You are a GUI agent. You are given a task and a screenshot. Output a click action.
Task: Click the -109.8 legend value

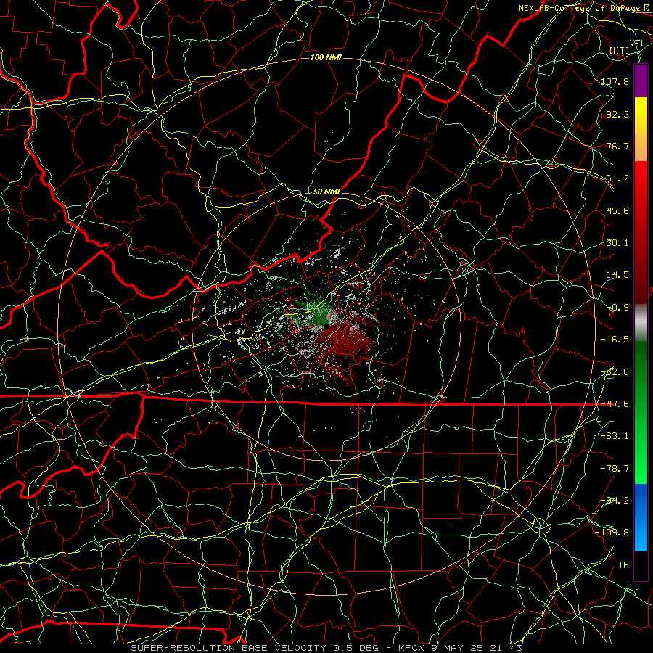click(x=612, y=533)
